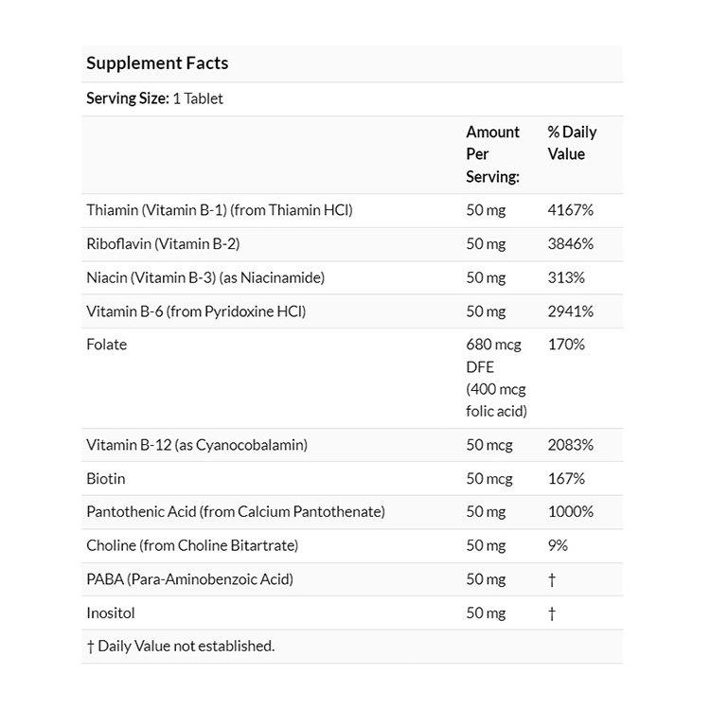Click the Thiamin (Vitamin B-1) row label
This screenshot has height=710, width=710.
tap(219, 210)
